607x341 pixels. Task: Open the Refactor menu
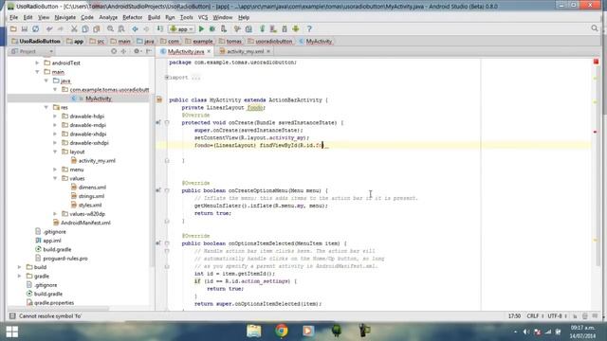click(x=133, y=17)
